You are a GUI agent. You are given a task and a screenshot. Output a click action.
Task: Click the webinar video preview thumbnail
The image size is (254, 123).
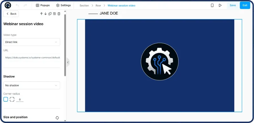tap(159, 66)
